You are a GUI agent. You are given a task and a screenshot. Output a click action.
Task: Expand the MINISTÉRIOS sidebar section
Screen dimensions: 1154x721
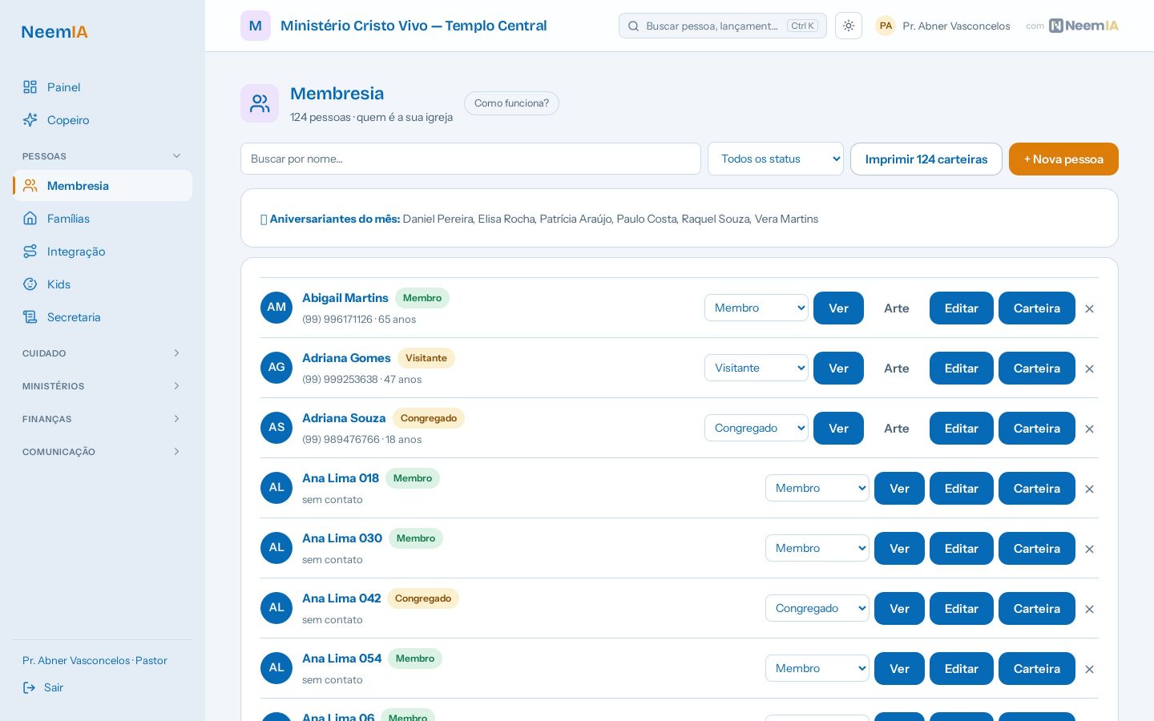[103, 386]
